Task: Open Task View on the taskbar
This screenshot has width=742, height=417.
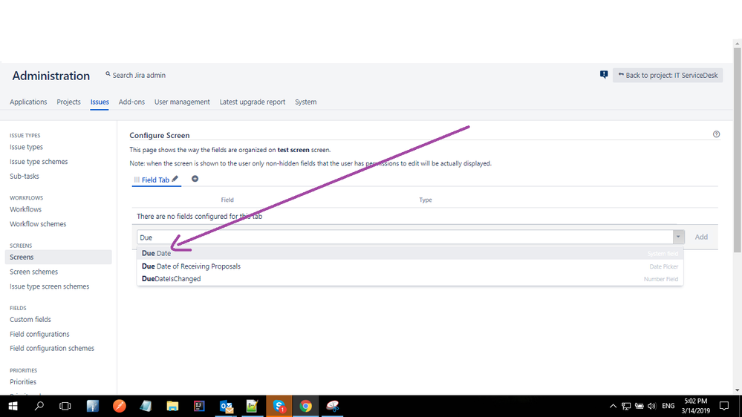Action: pyautogui.click(x=65, y=406)
